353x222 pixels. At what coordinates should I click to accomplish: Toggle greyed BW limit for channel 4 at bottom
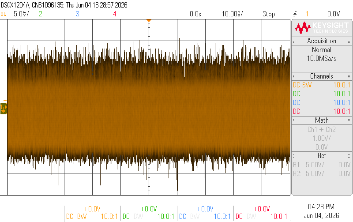(x=251, y=217)
